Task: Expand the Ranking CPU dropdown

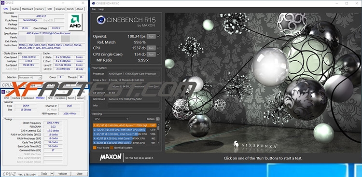Action: [111, 119]
